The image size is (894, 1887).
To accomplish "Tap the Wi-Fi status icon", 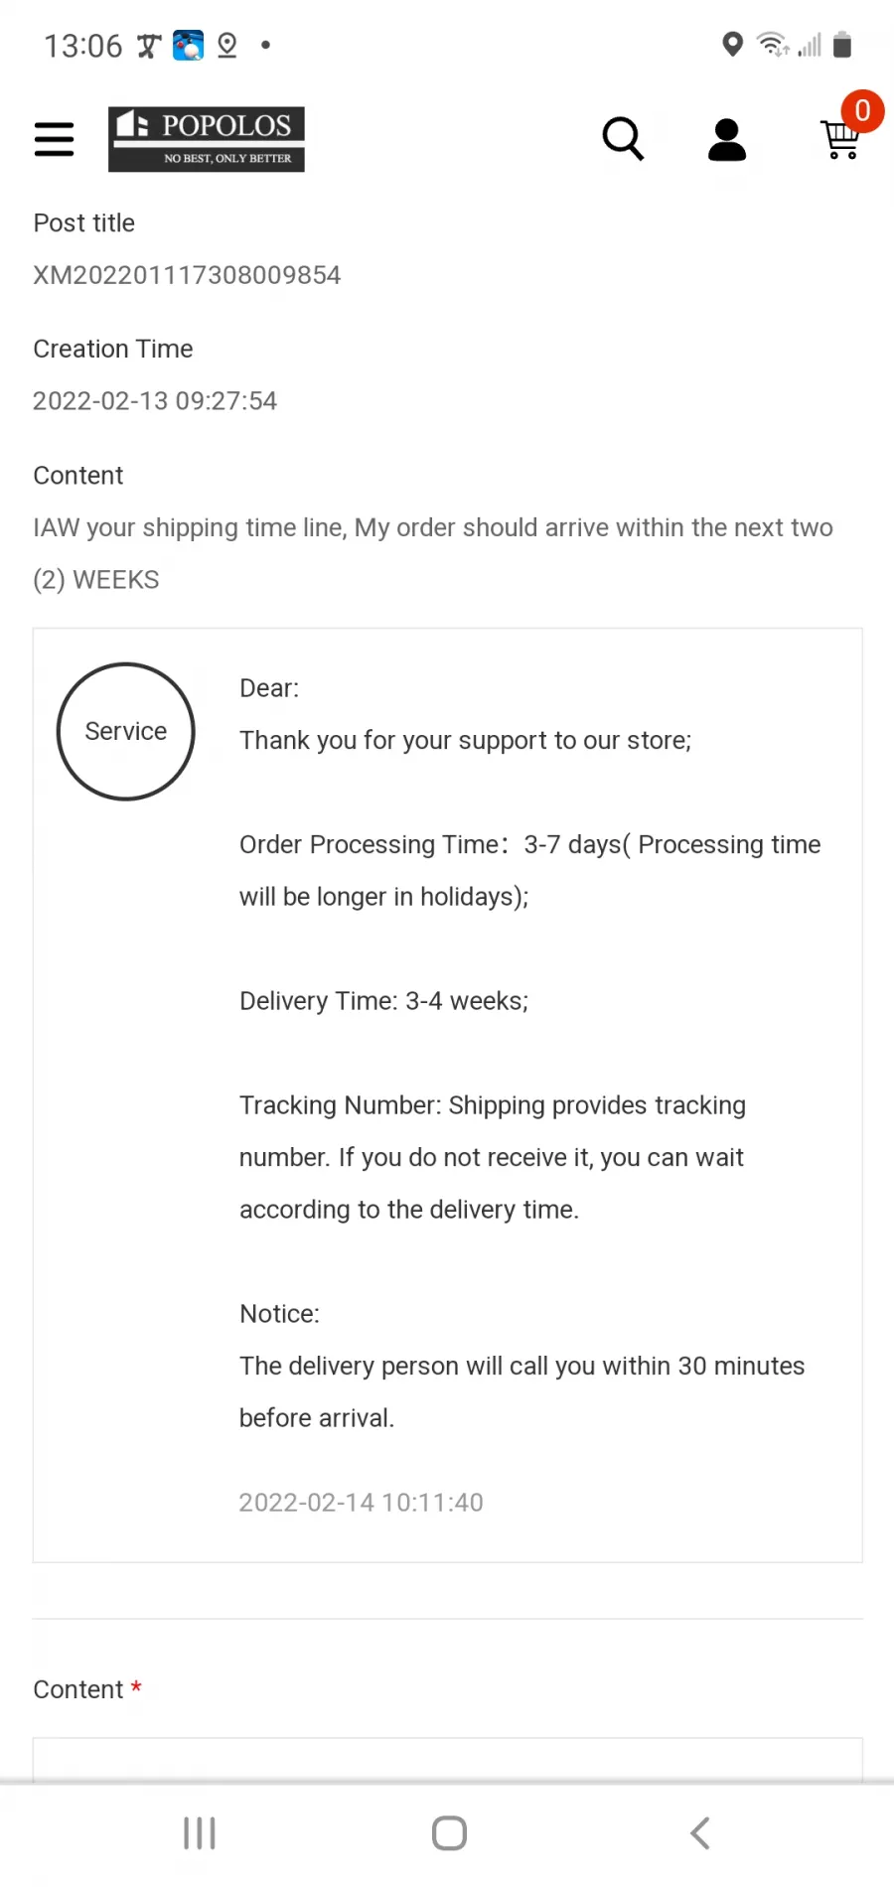I will 772,45.
